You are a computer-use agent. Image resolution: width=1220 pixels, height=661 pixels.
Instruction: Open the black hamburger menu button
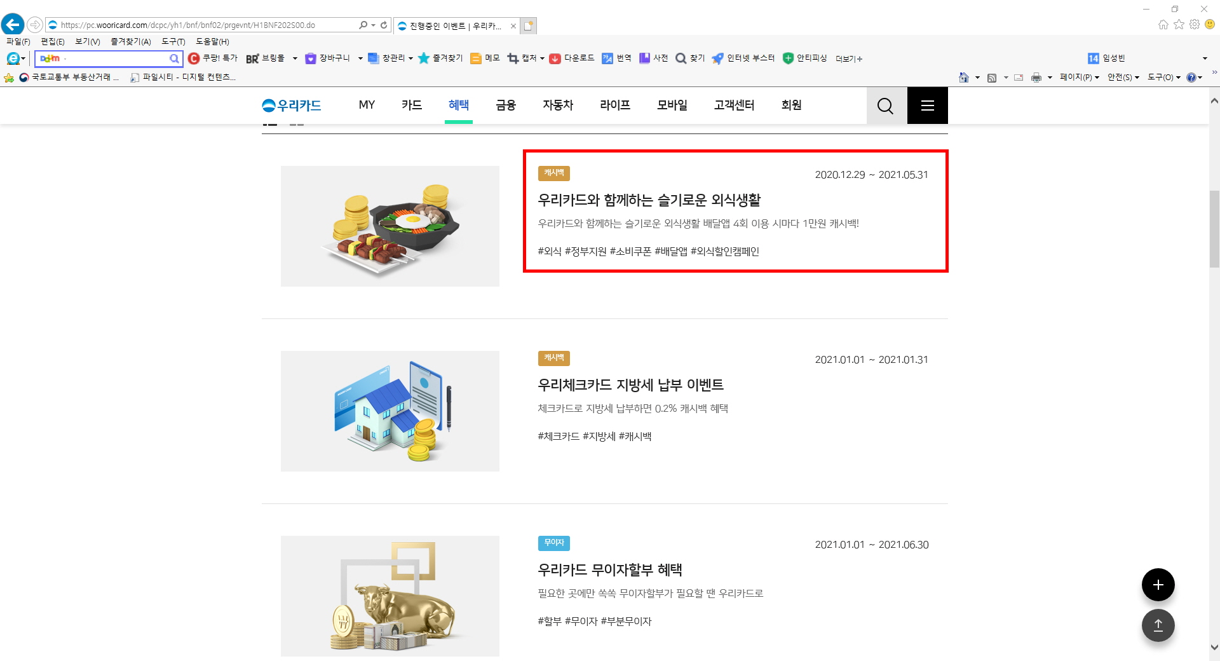tap(928, 106)
